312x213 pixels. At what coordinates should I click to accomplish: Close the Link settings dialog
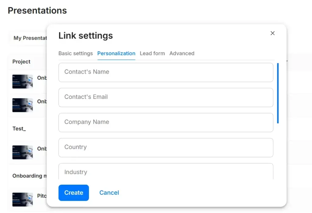[x=272, y=33]
